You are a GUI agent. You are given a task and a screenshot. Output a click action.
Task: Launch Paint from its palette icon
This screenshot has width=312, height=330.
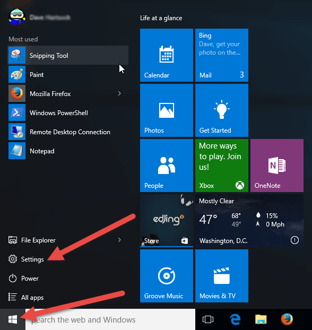click(17, 74)
